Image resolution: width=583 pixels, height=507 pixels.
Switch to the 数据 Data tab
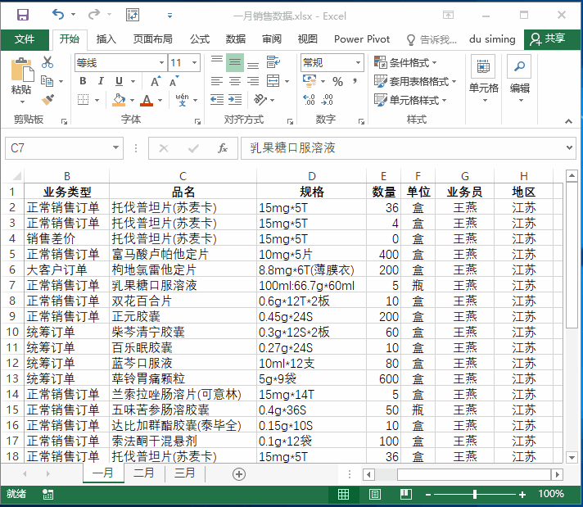[x=235, y=39]
